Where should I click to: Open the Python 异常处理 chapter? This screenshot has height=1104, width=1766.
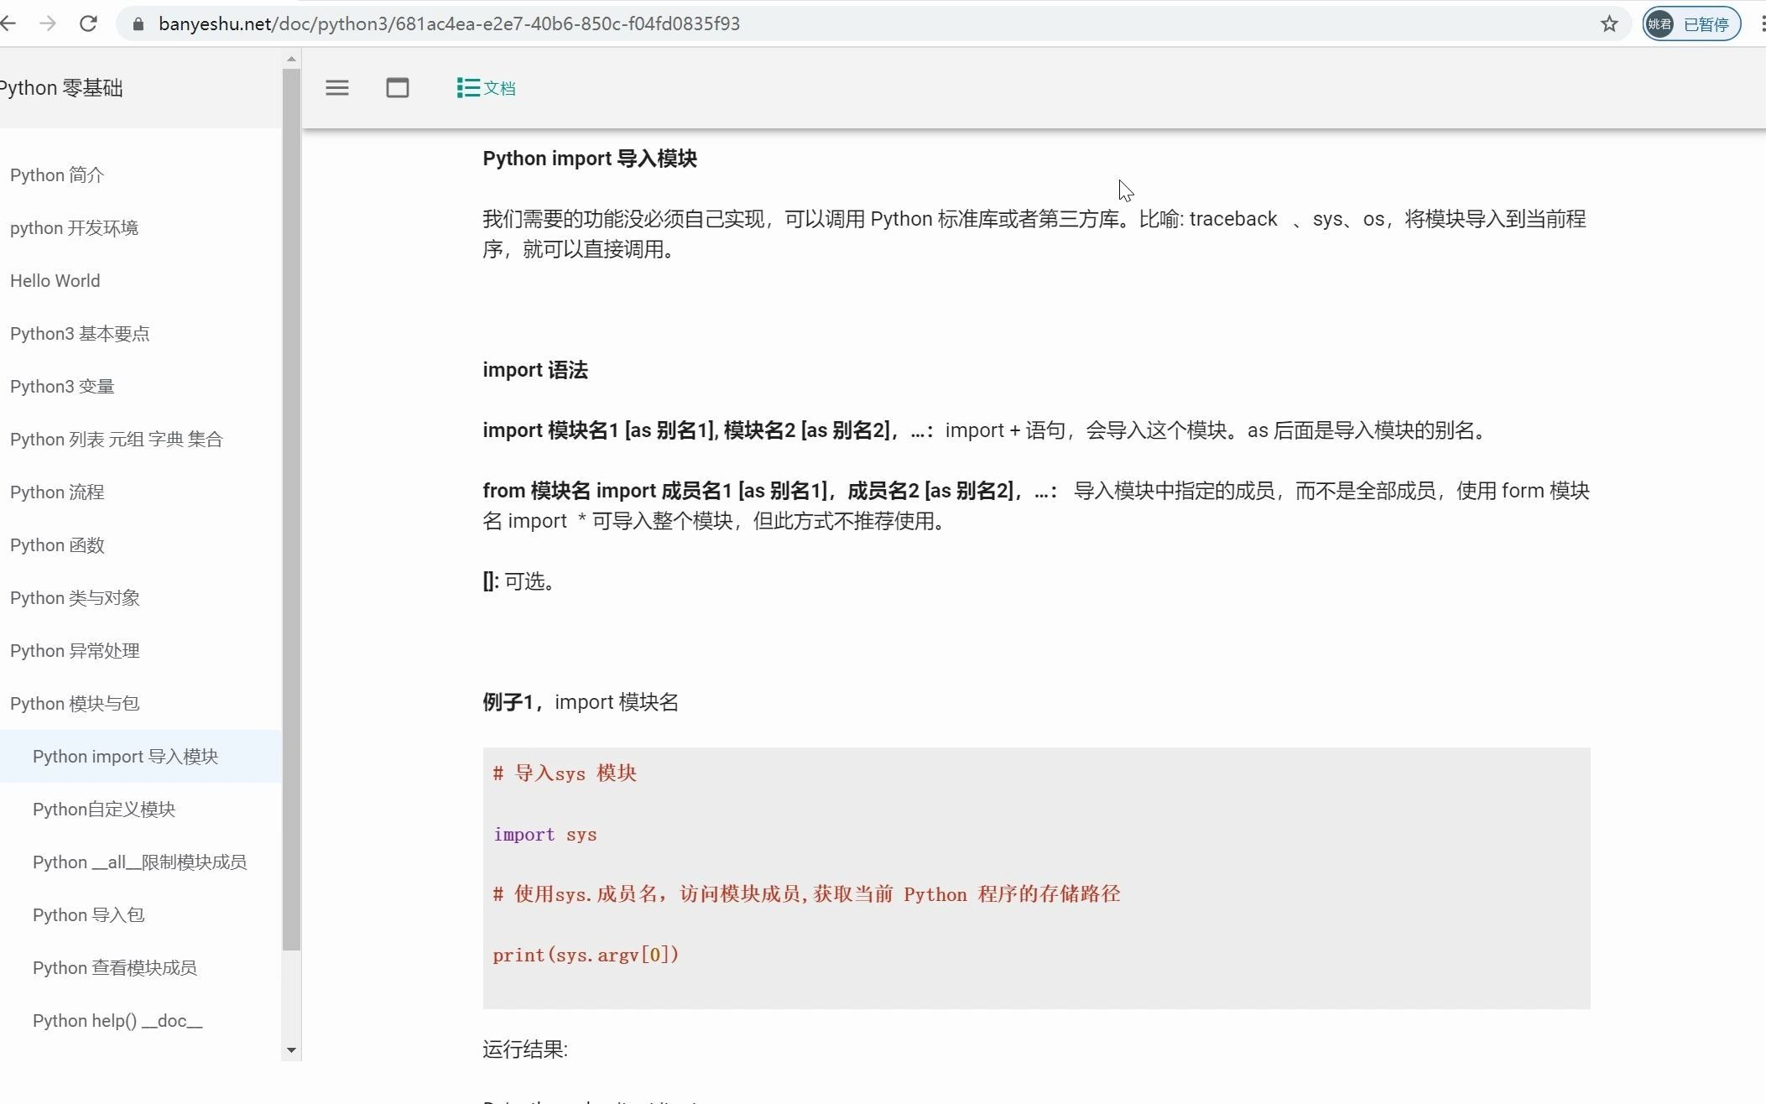click(75, 650)
